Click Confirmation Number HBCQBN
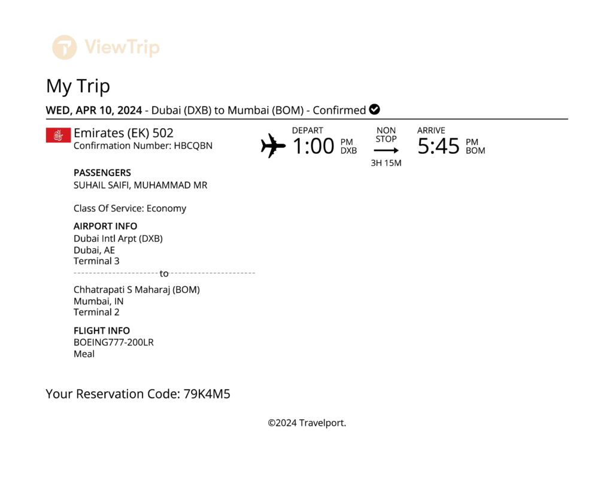 click(142, 146)
